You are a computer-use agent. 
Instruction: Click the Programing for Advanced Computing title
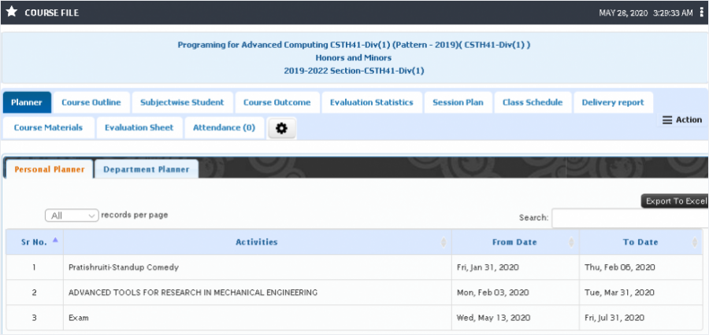[354, 45]
